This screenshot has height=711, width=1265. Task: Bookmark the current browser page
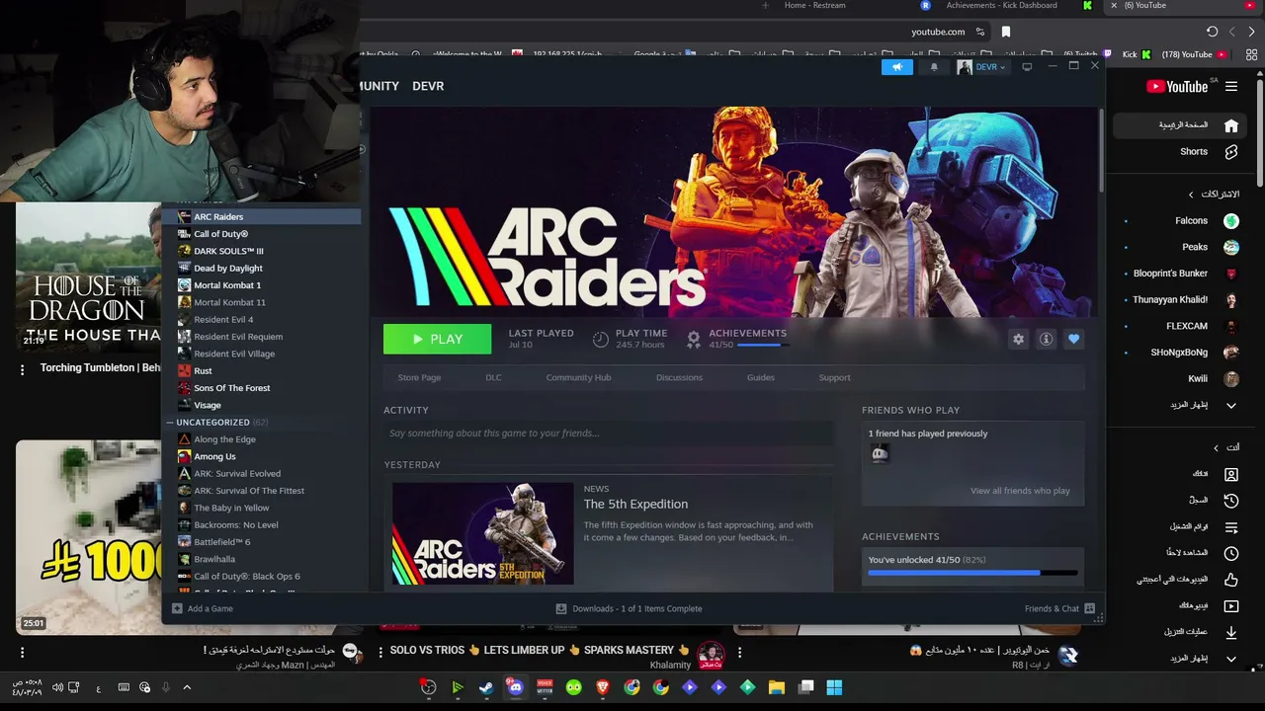tap(1006, 32)
